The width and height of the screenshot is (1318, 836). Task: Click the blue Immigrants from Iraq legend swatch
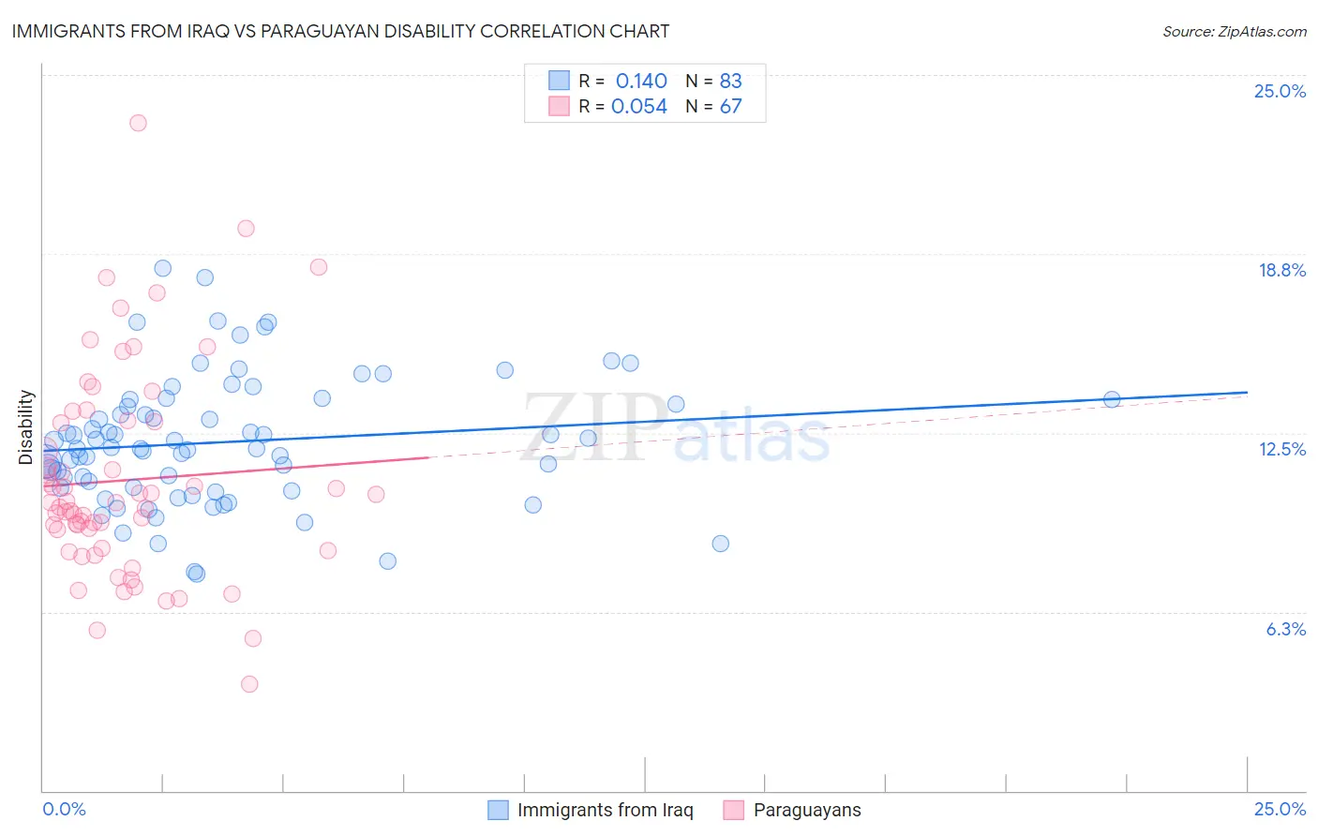tap(499, 810)
